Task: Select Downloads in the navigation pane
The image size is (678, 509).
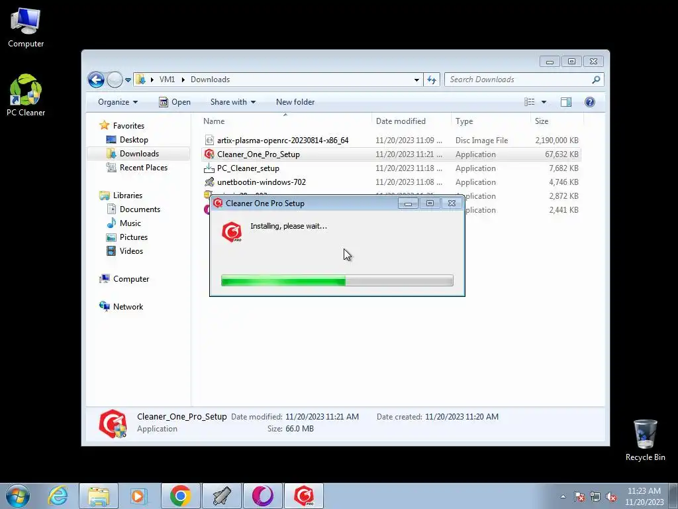Action: pyautogui.click(x=139, y=154)
